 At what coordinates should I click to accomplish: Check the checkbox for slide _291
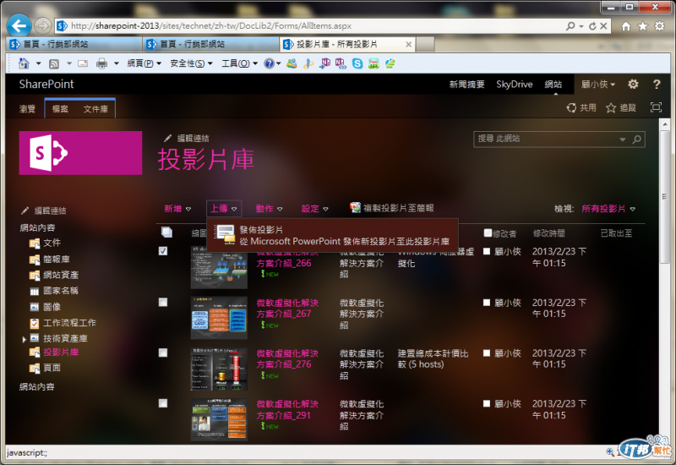[x=163, y=403]
